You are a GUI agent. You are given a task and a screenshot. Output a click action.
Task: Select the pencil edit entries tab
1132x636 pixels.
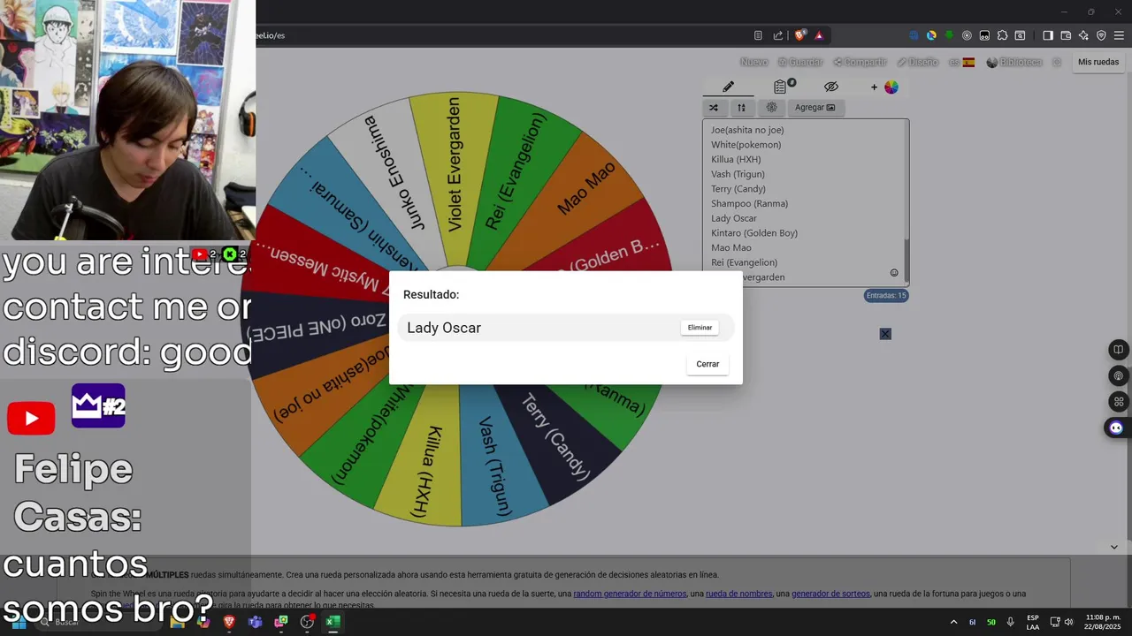point(728,87)
